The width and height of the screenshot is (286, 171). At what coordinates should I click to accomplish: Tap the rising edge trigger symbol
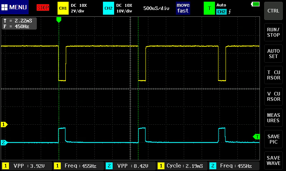point(230,12)
